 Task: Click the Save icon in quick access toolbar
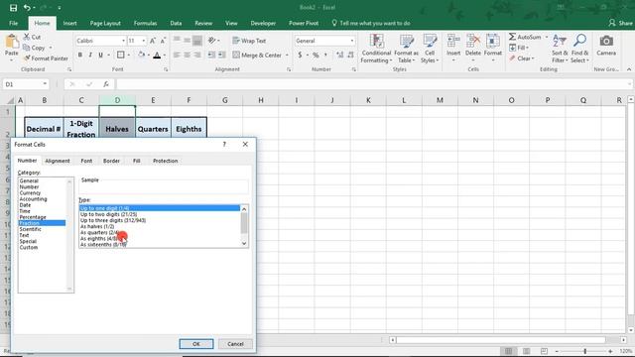click(x=13, y=7)
